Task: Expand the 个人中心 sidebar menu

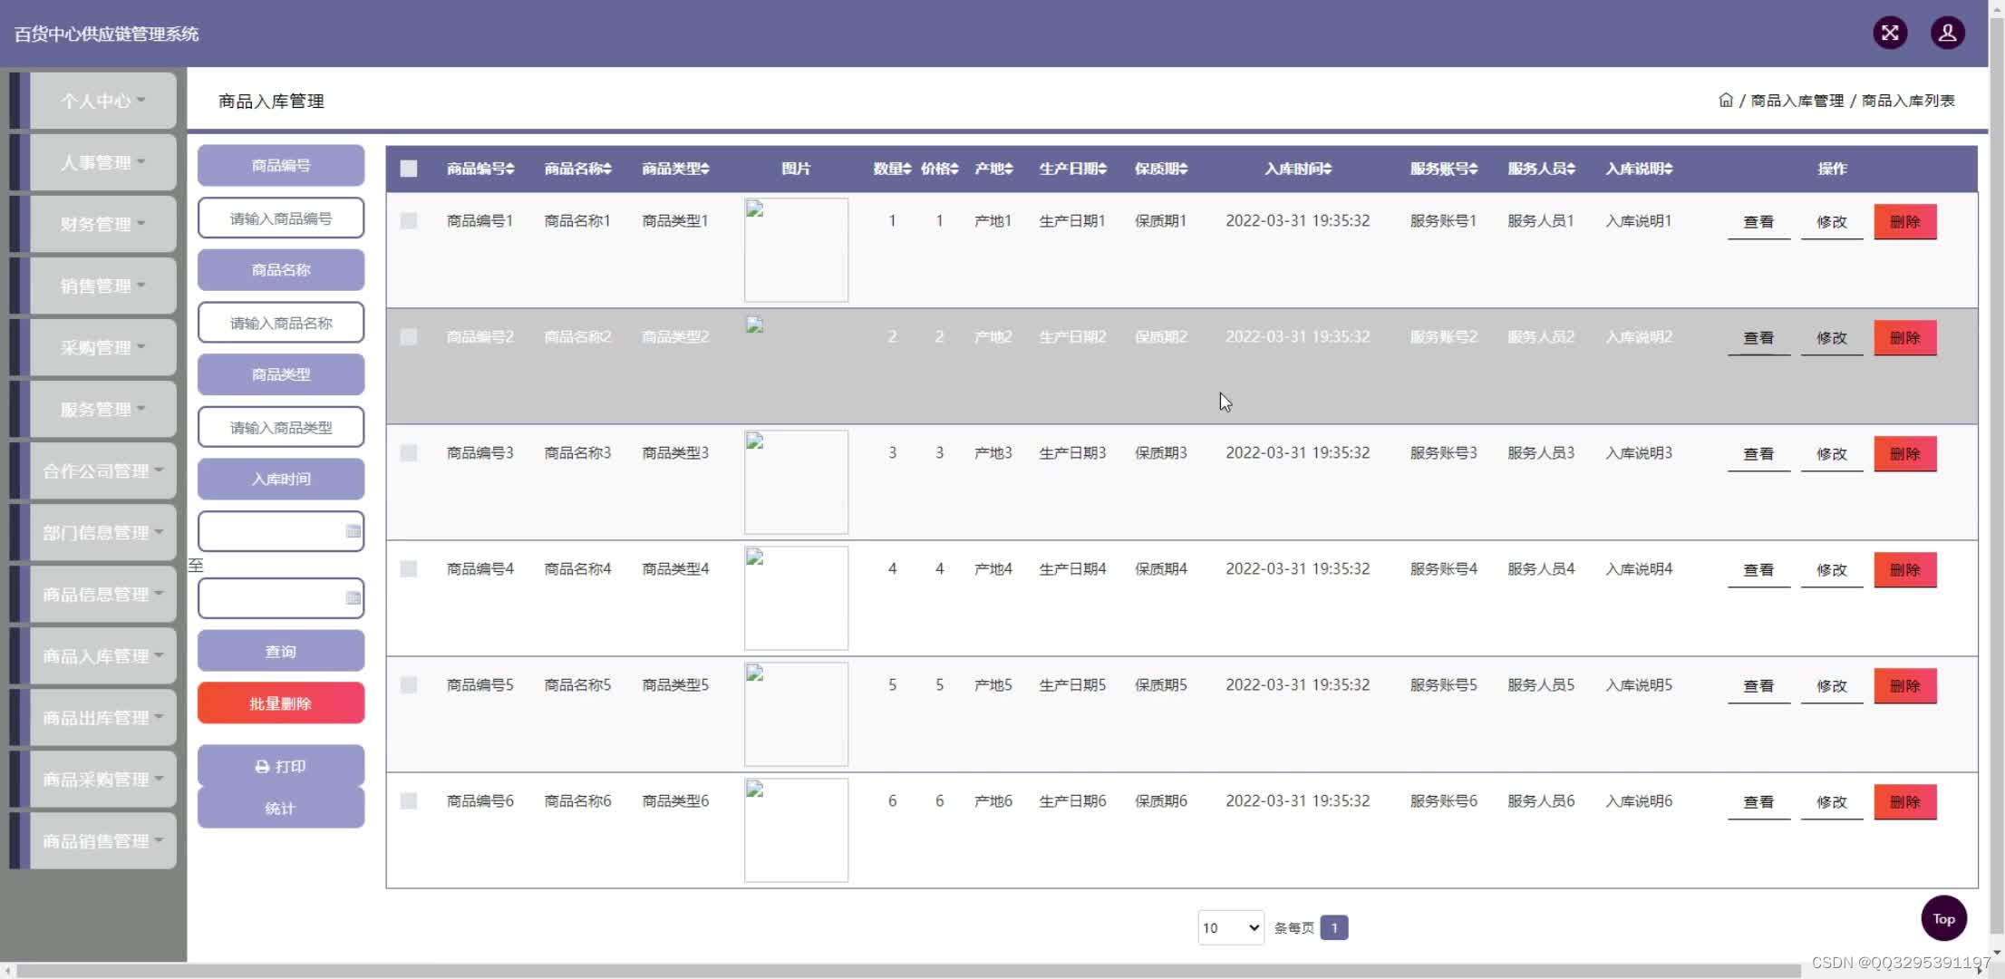Action: pyautogui.click(x=103, y=101)
